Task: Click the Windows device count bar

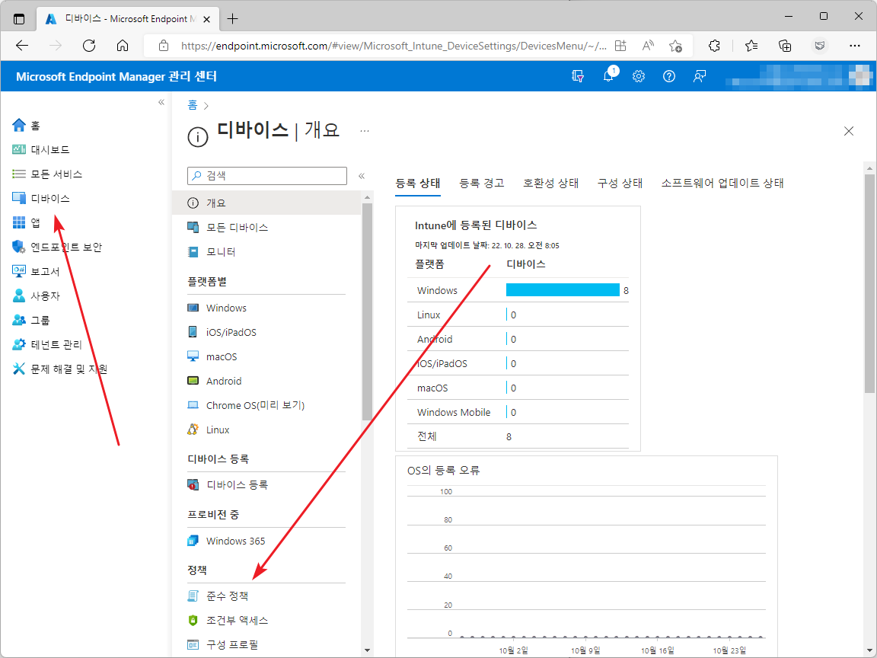Action: tap(563, 290)
